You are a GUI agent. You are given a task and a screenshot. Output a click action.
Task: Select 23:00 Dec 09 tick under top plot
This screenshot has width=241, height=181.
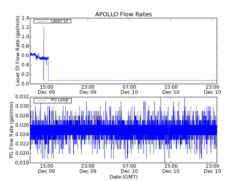[88, 89]
